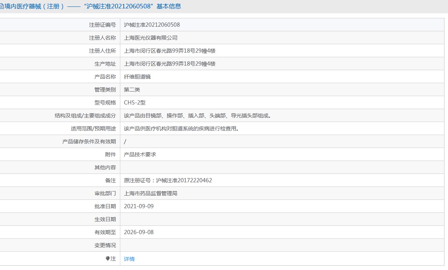The width and height of the screenshot is (448, 270).
Task: Select registration number value 沪械注准20212060508 in the table
Action: (152, 25)
